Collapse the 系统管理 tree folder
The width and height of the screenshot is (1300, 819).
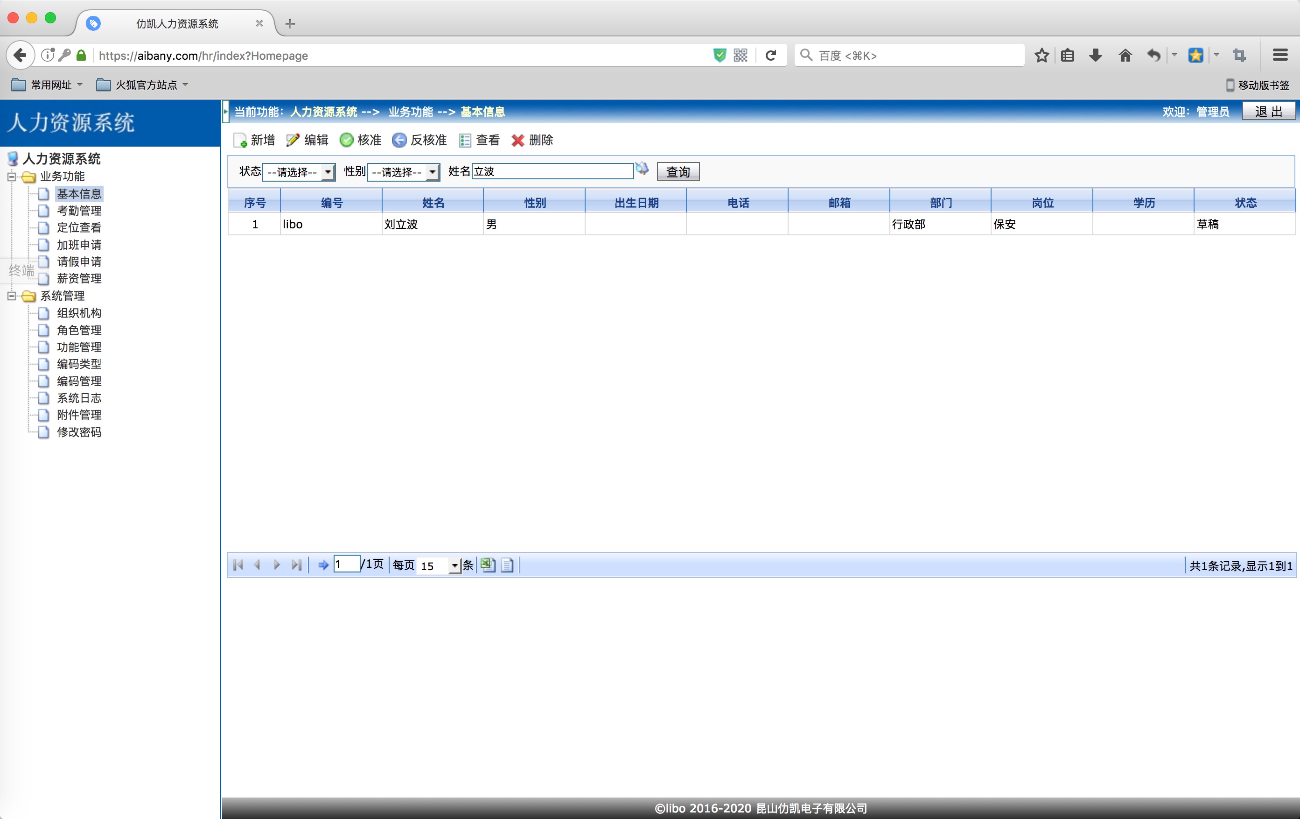[11, 296]
